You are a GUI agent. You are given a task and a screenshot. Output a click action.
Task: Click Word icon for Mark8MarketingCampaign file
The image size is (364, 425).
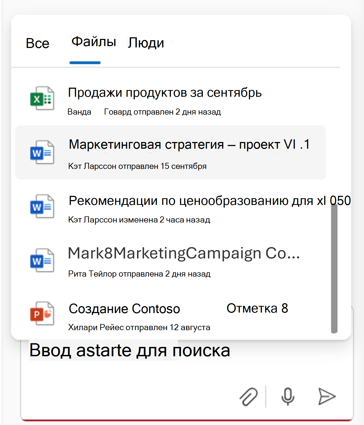(x=42, y=260)
